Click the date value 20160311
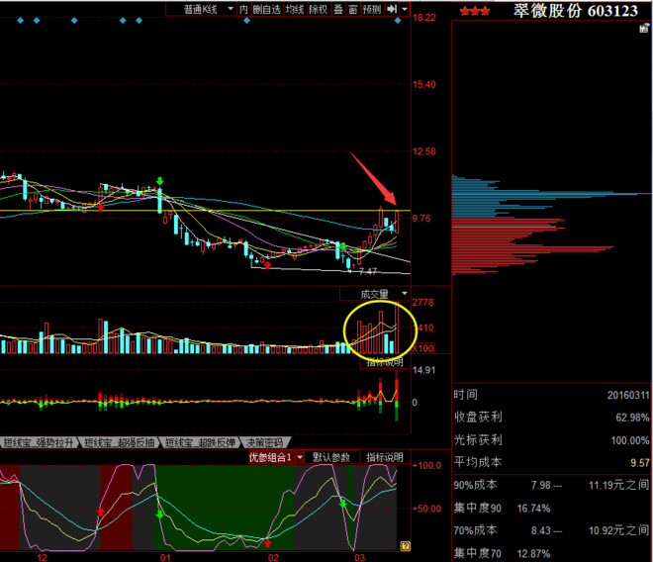 click(x=628, y=395)
